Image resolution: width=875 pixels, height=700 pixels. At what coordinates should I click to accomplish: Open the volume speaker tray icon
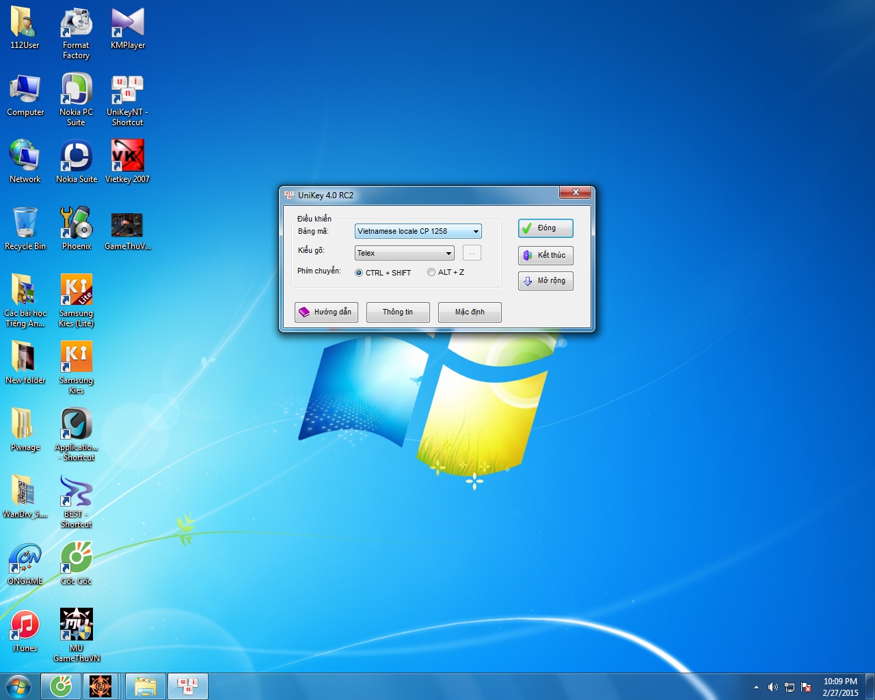pyautogui.click(x=773, y=687)
